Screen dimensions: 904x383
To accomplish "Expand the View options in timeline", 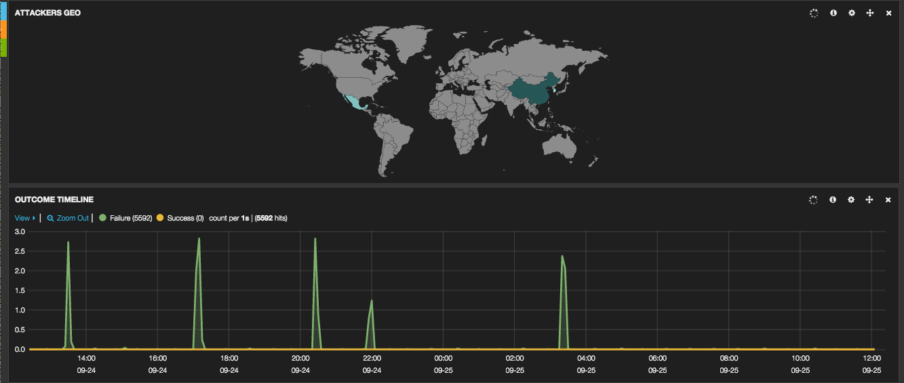I will pos(24,218).
